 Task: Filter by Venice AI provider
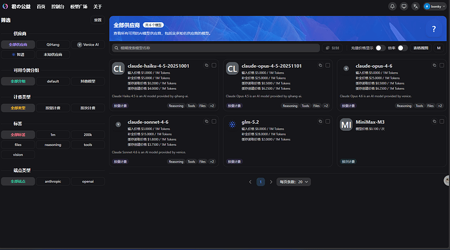point(88,45)
